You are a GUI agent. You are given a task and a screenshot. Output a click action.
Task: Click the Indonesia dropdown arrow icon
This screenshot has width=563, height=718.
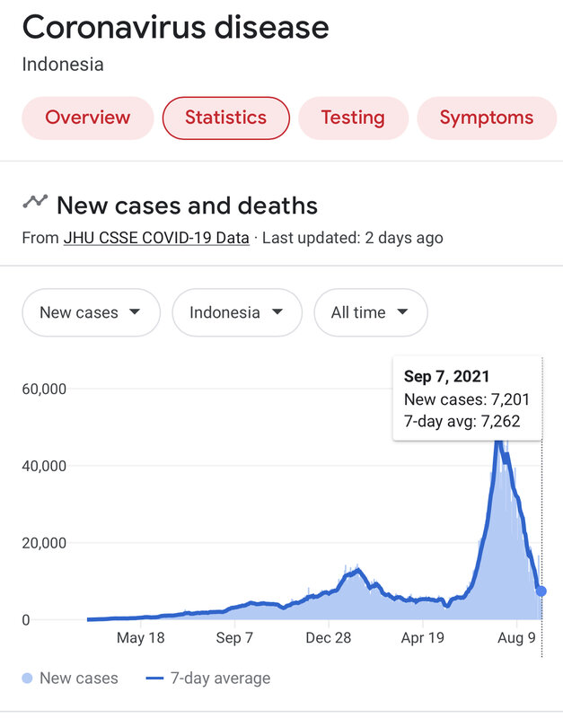(277, 312)
